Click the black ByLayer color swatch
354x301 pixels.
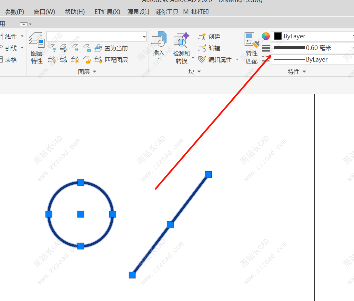278,36
